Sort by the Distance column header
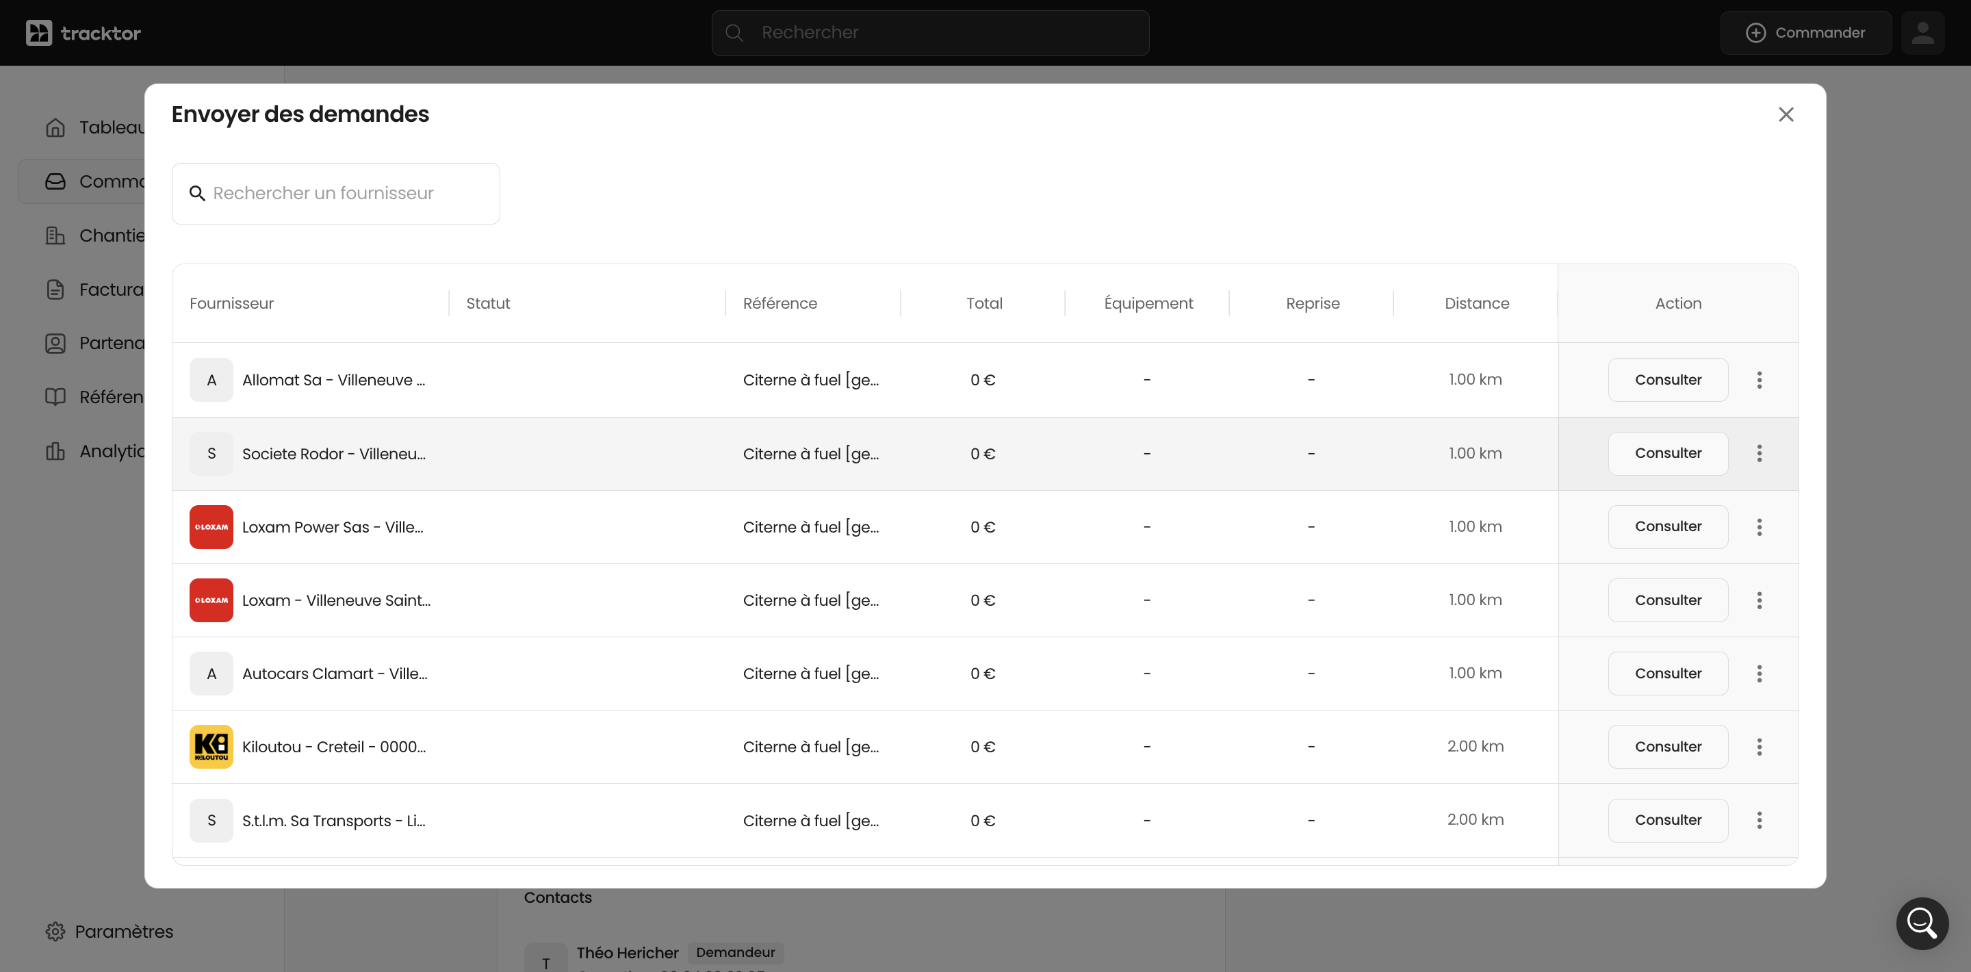 click(x=1477, y=303)
